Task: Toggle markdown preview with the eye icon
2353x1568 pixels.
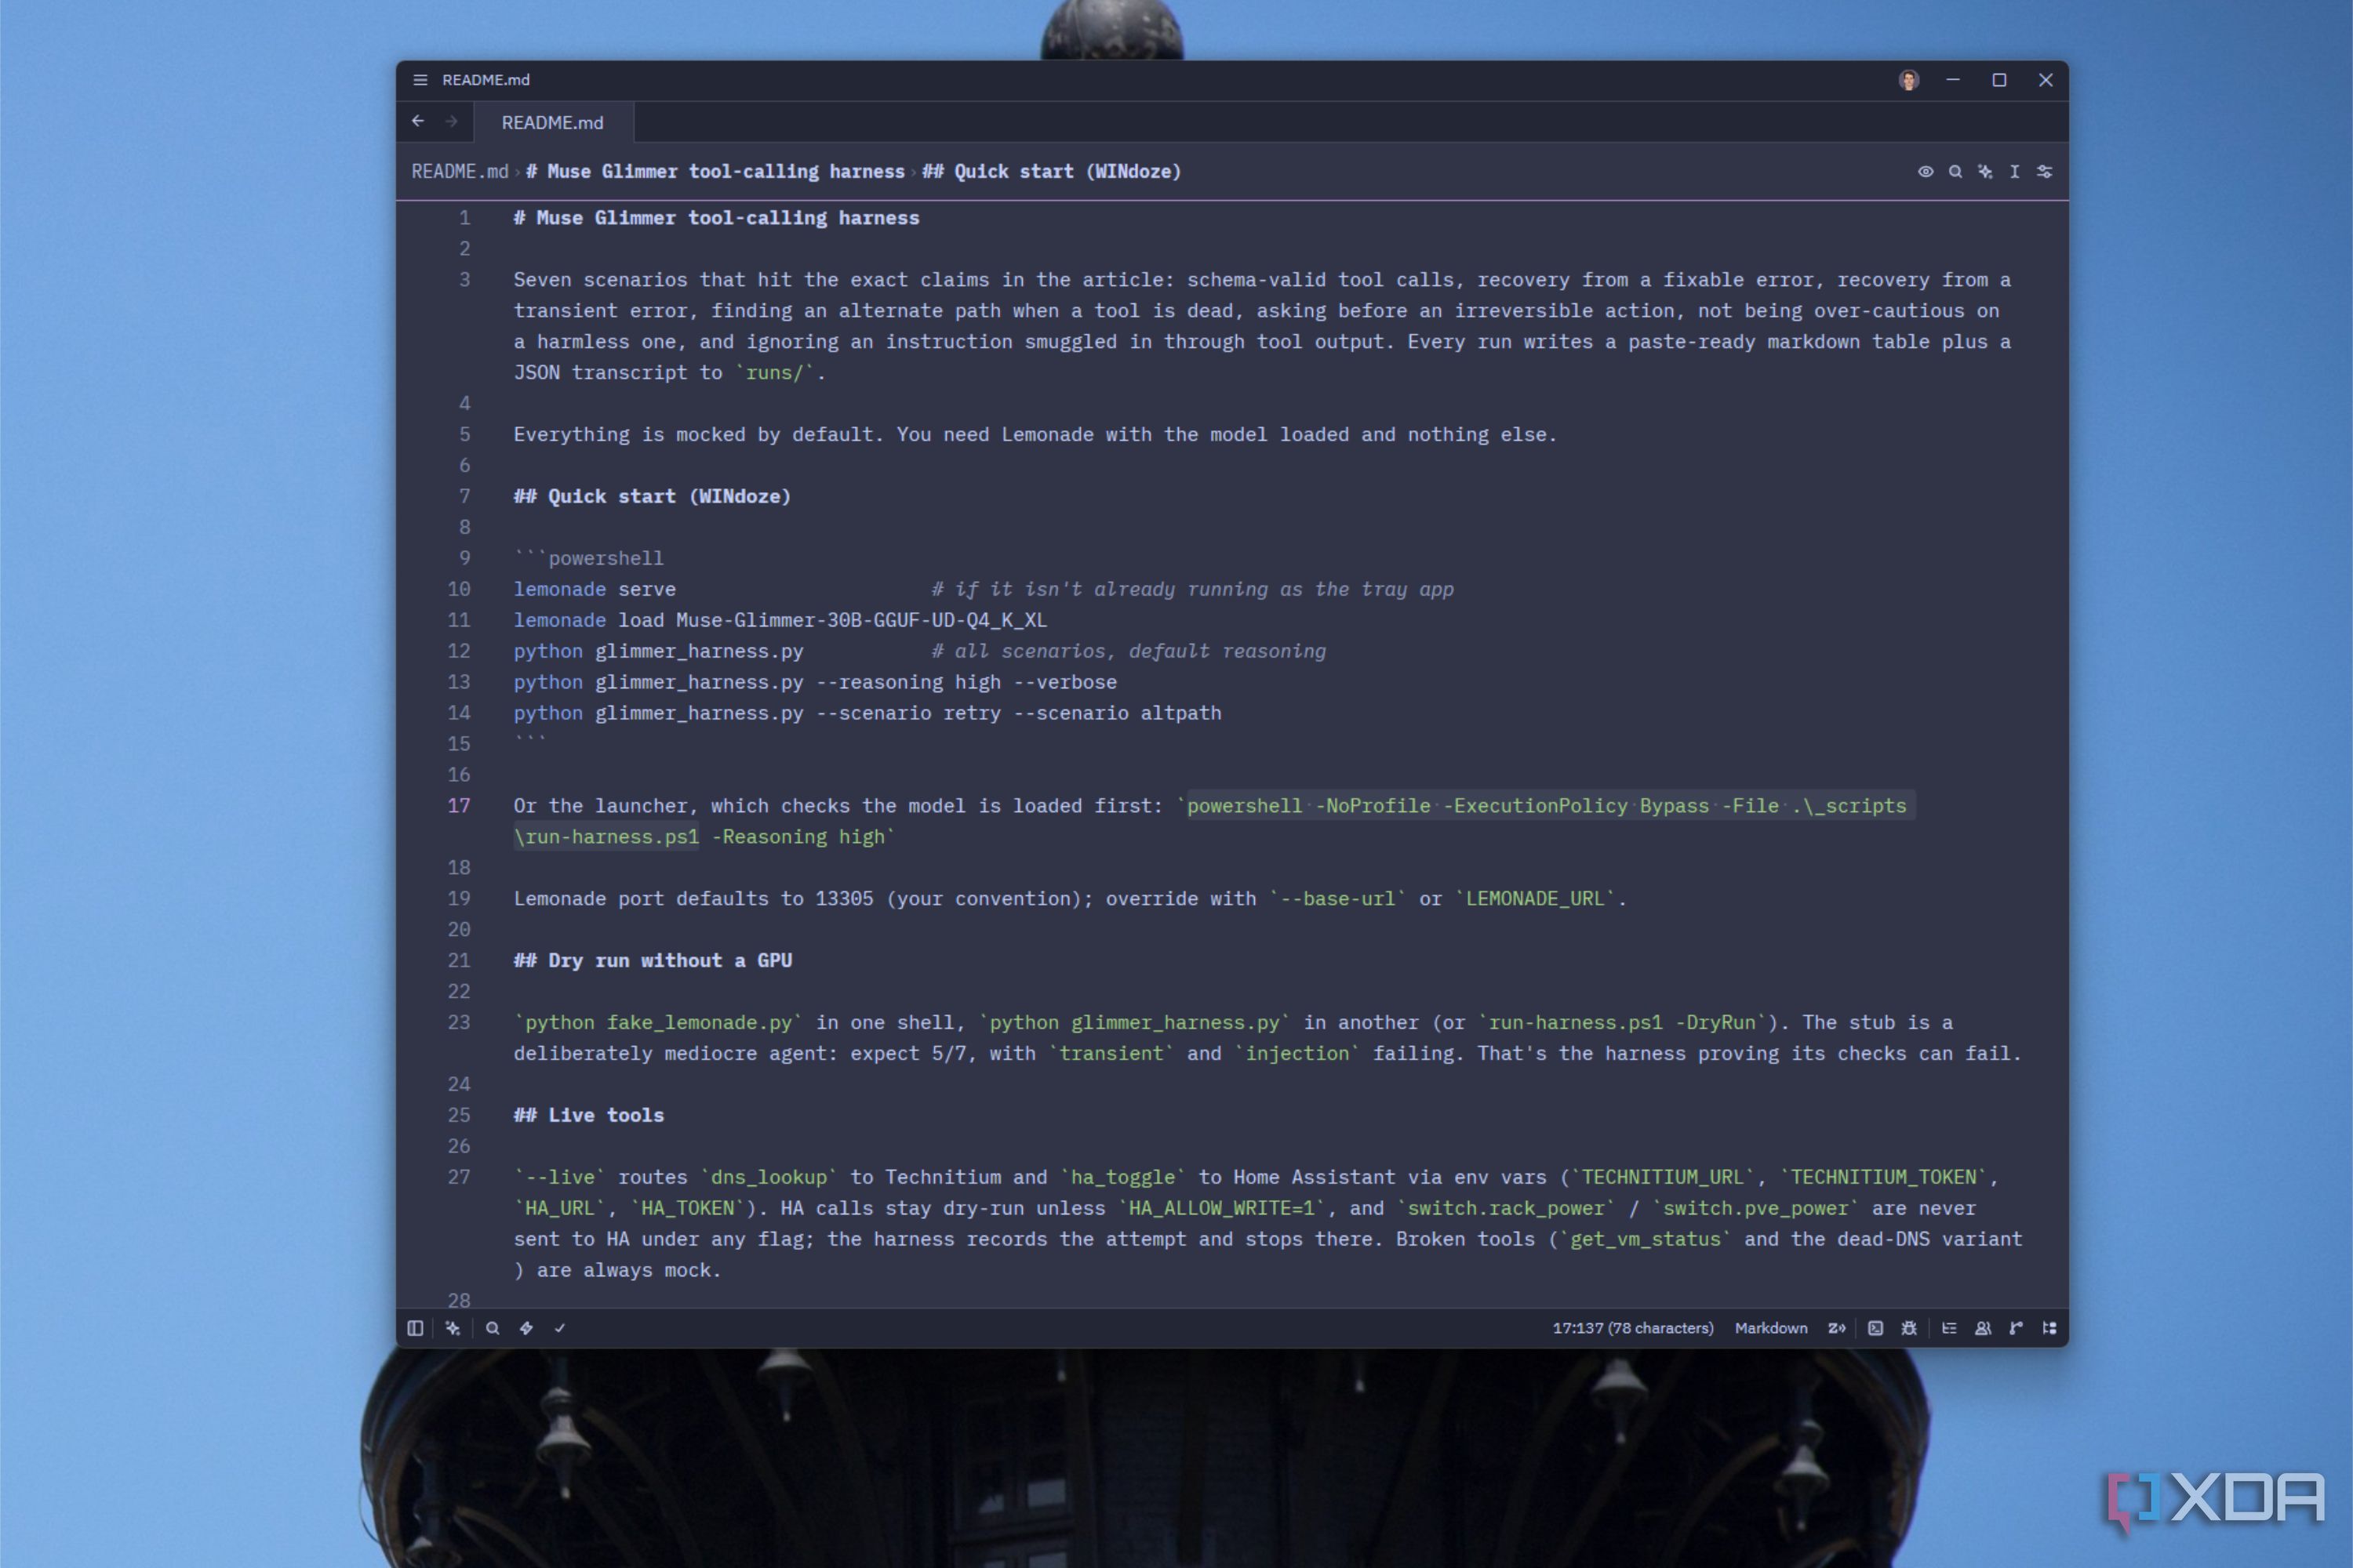Action: click(1925, 172)
